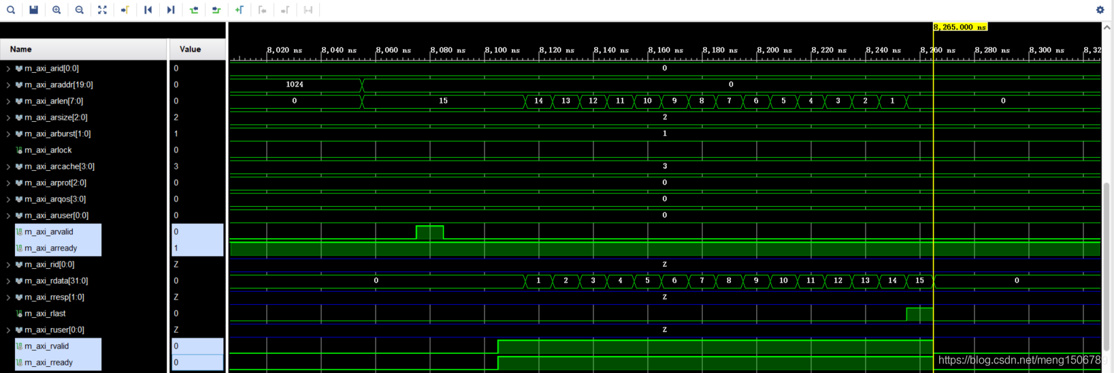
Task: Zoom out of the waveform
Action: [x=80, y=10]
